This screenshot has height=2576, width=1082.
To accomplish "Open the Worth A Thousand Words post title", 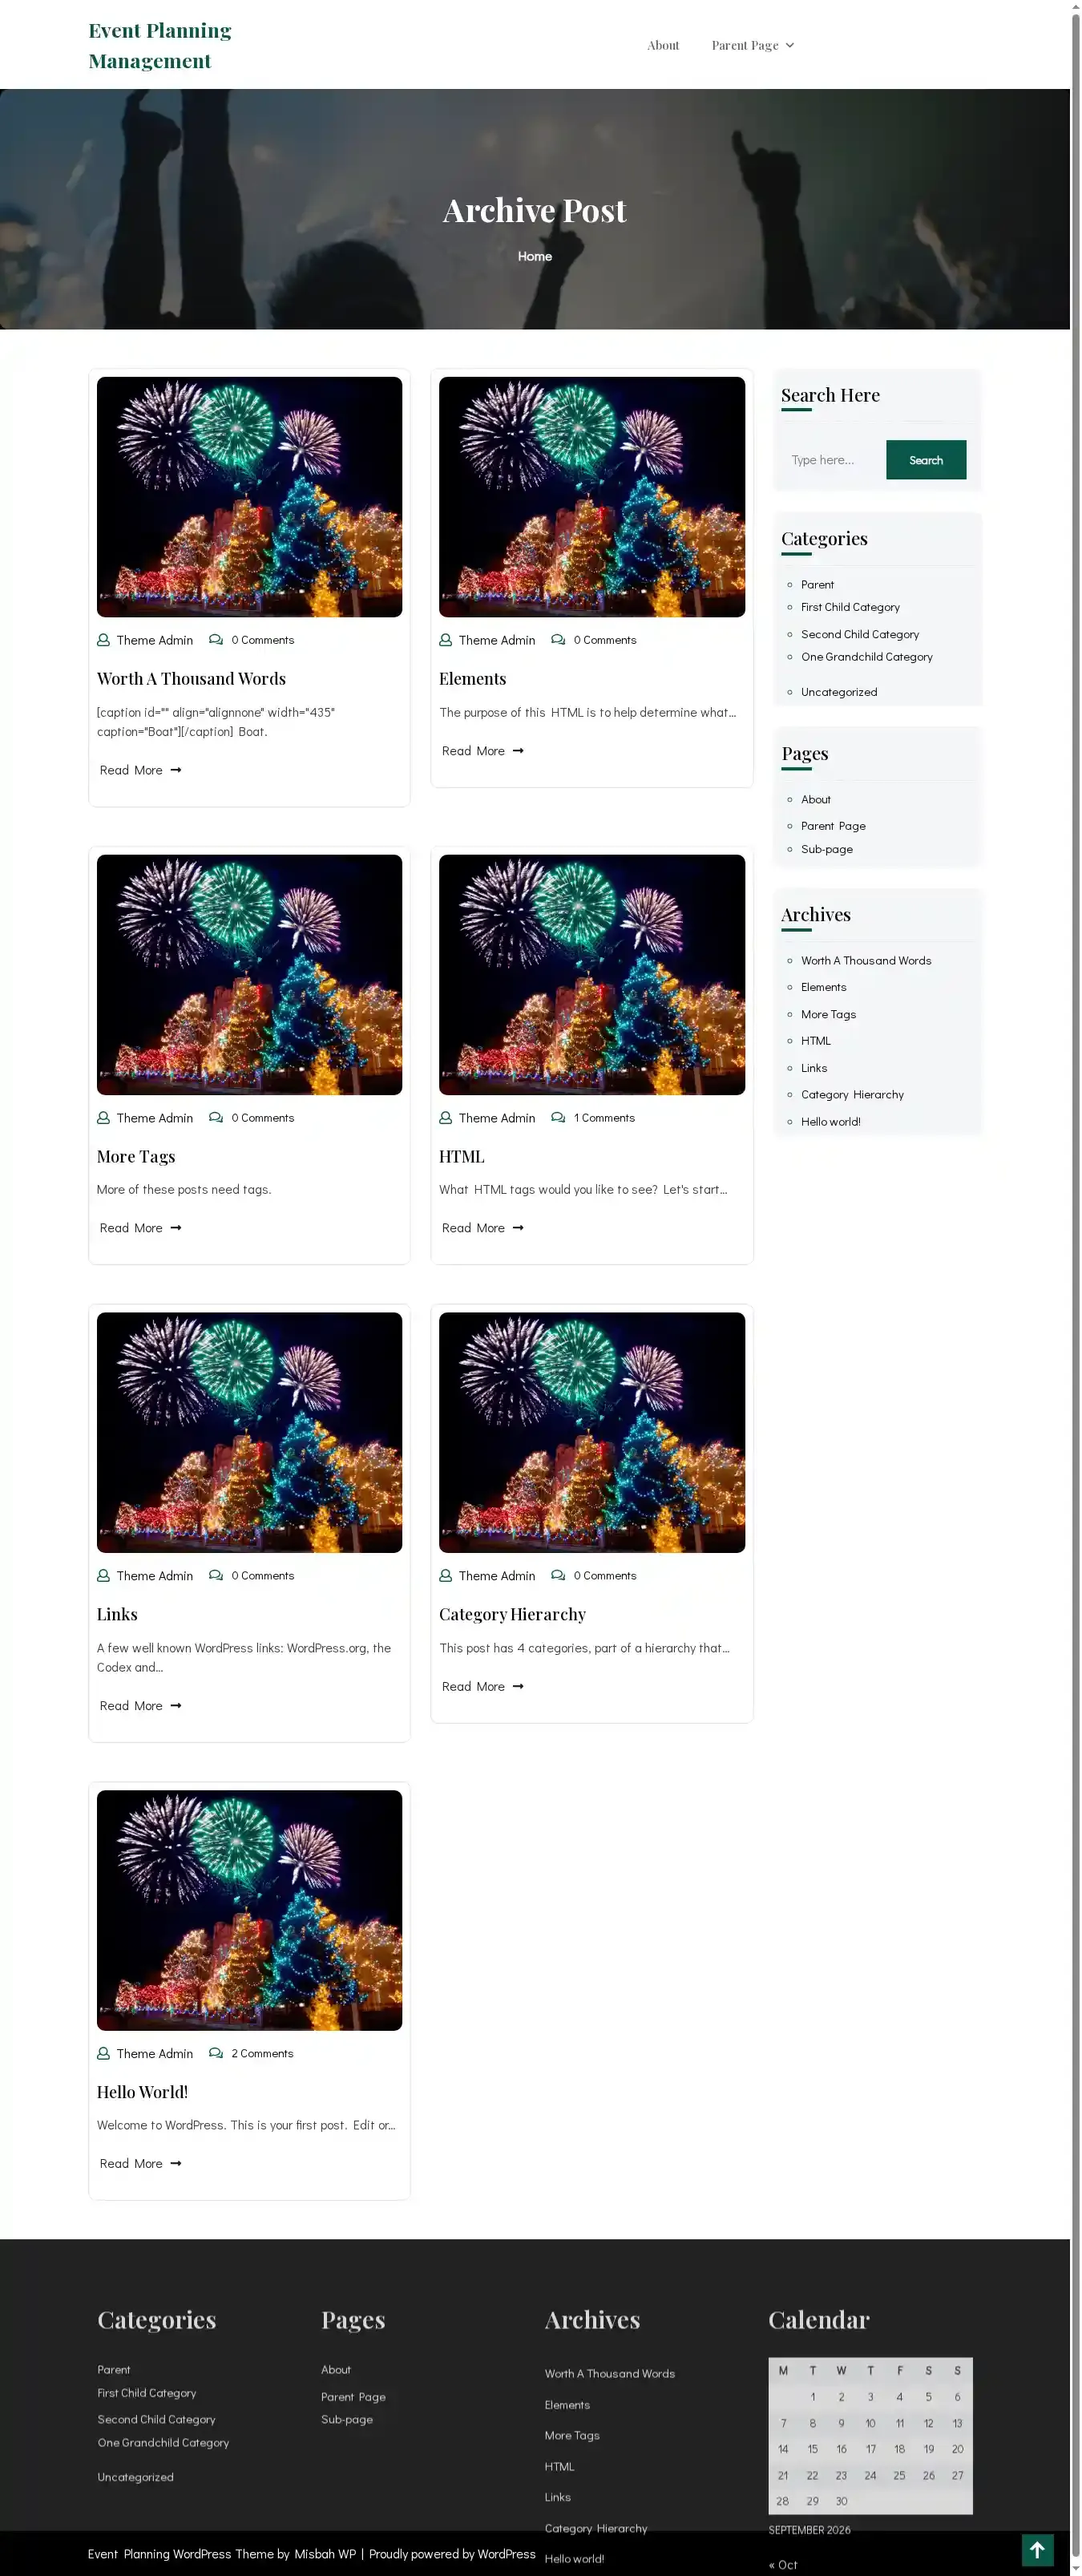I will [x=191, y=679].
